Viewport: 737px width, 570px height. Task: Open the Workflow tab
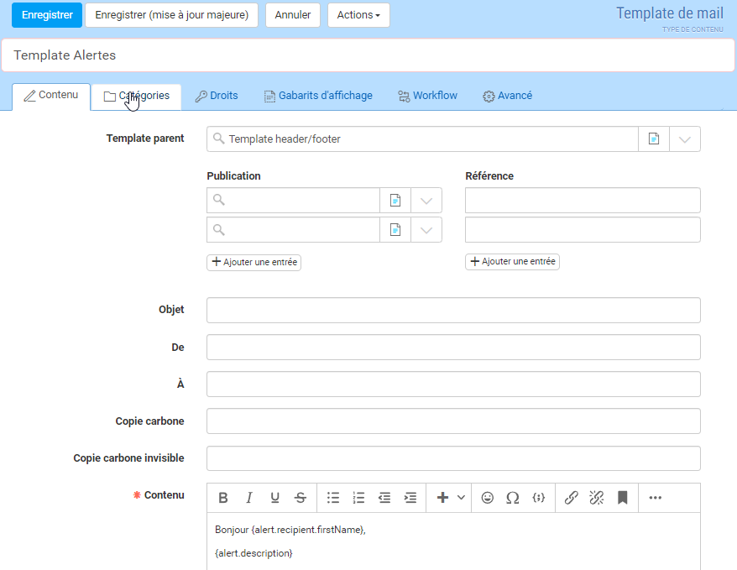pos(428,96)
